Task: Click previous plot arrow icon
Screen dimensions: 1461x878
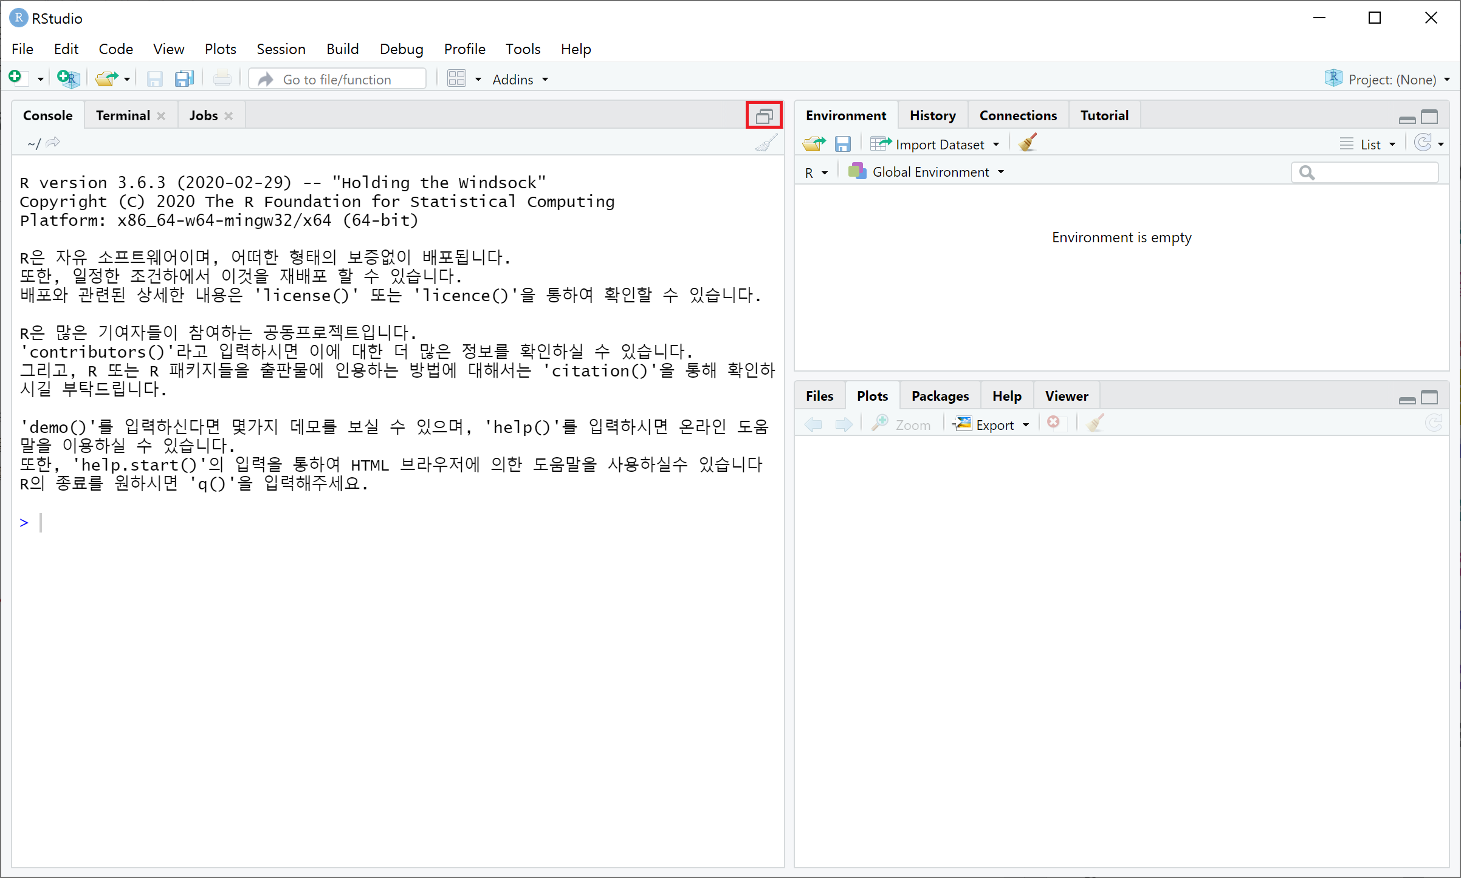Action: (813, 424)
